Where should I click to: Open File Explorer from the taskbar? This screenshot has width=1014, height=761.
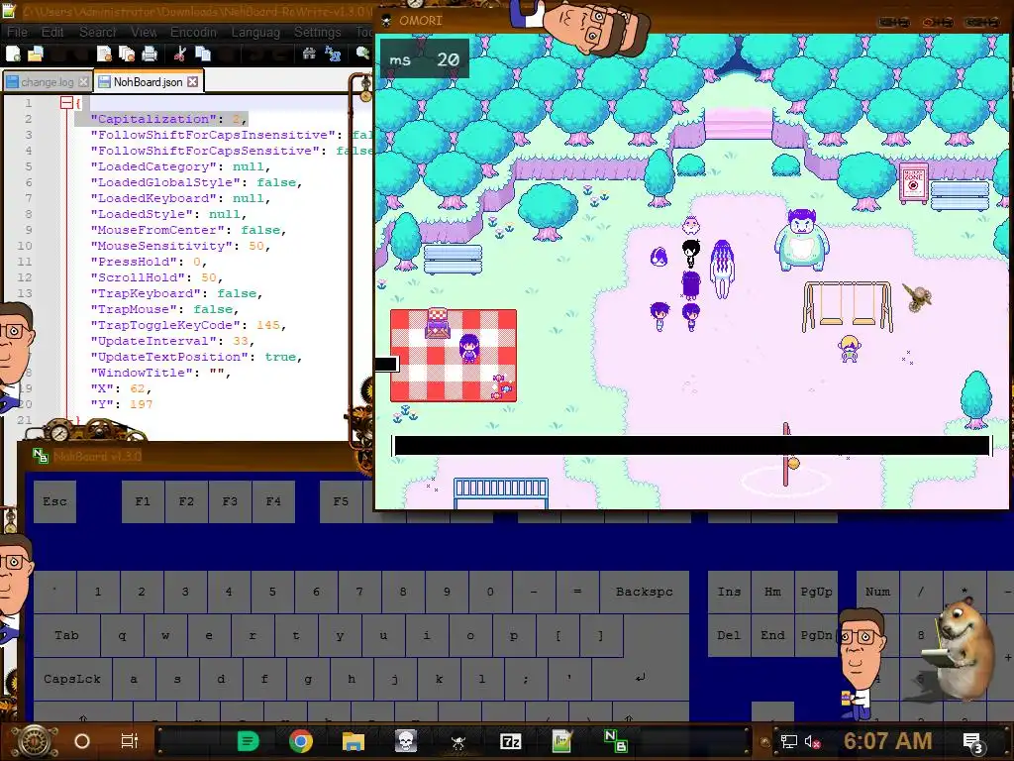point(354,741)
